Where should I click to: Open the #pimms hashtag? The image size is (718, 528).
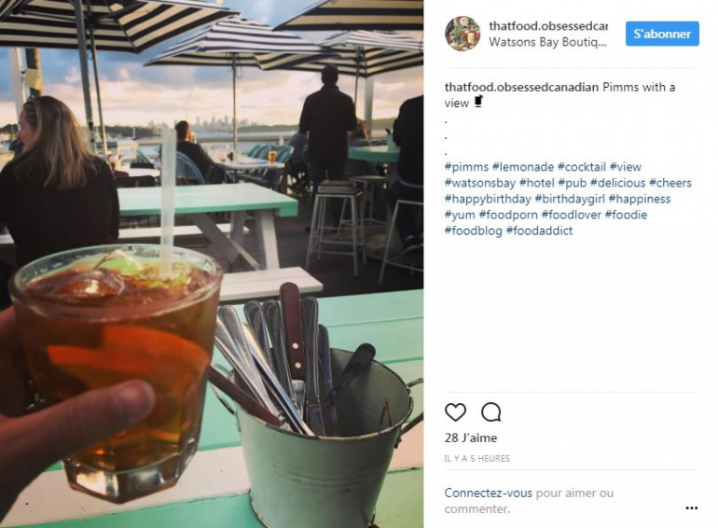point(466,167)
